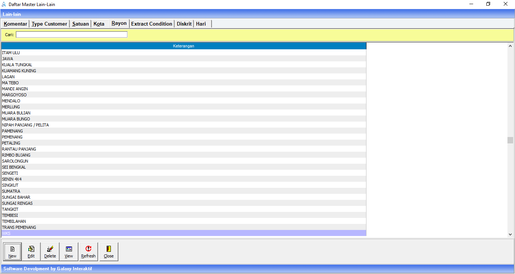515x274 pixels.
Task: Click the New record icon button
Action: [x=12, y=251]
